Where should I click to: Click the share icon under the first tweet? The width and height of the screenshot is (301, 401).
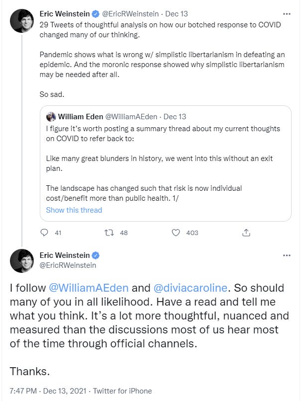pos(246,233)
